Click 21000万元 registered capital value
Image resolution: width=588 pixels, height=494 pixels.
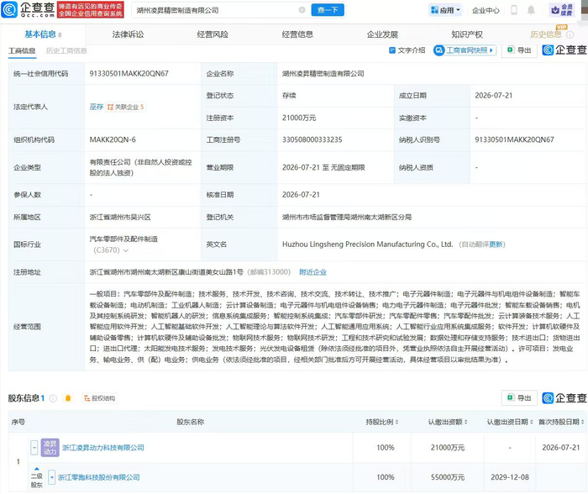(x=299, y=118)
